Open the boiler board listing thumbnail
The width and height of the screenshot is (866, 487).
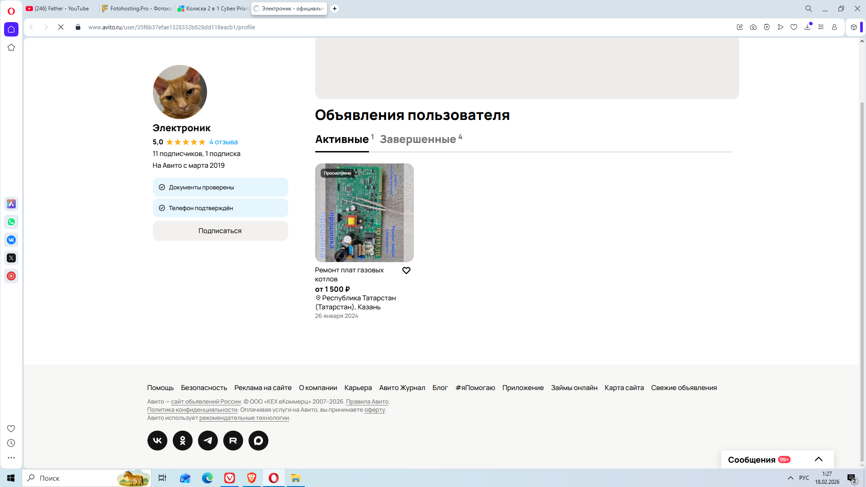point(364,213)
